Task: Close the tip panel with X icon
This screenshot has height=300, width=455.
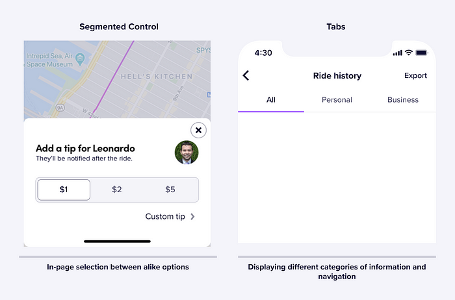Action: click(x=198, y=130)
